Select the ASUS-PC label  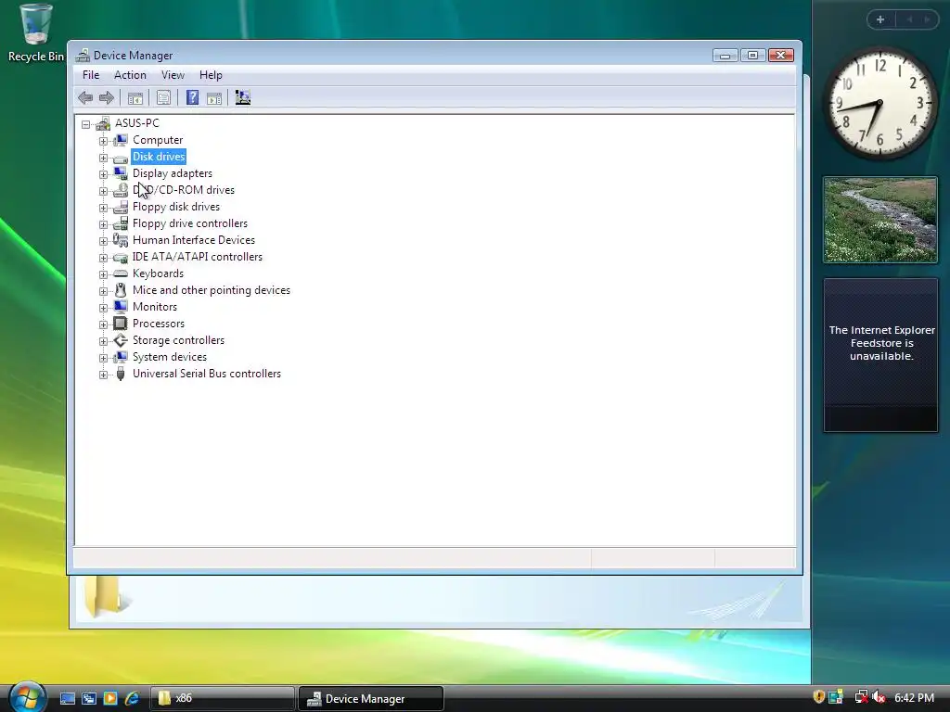coord(137,123)
